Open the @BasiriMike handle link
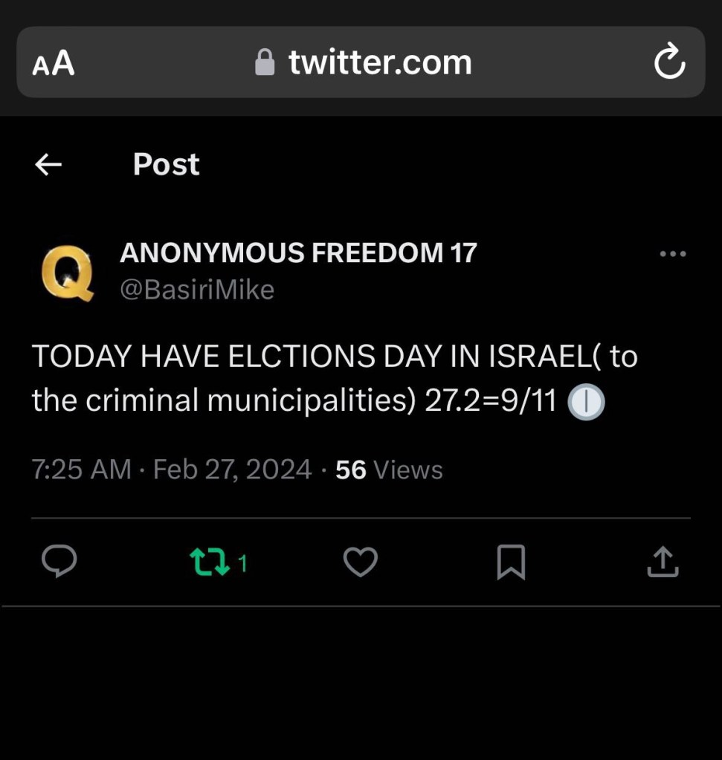Image resolution: width=722 pixels, height=760 pixels. point(197,290)
